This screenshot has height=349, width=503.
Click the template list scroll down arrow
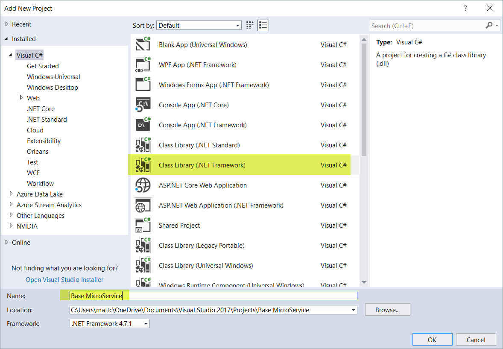pos(364,282)
